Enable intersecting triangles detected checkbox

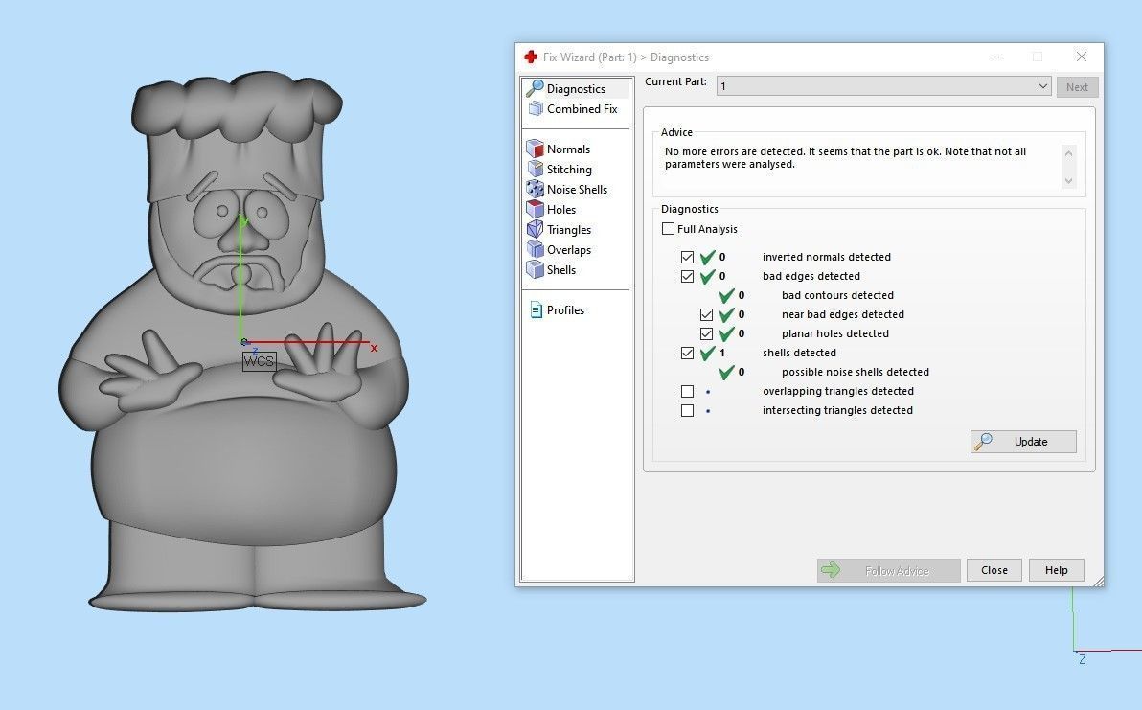coord(687,410)
